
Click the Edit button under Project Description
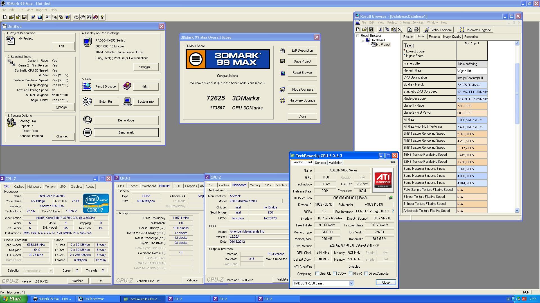click(63, 46)
